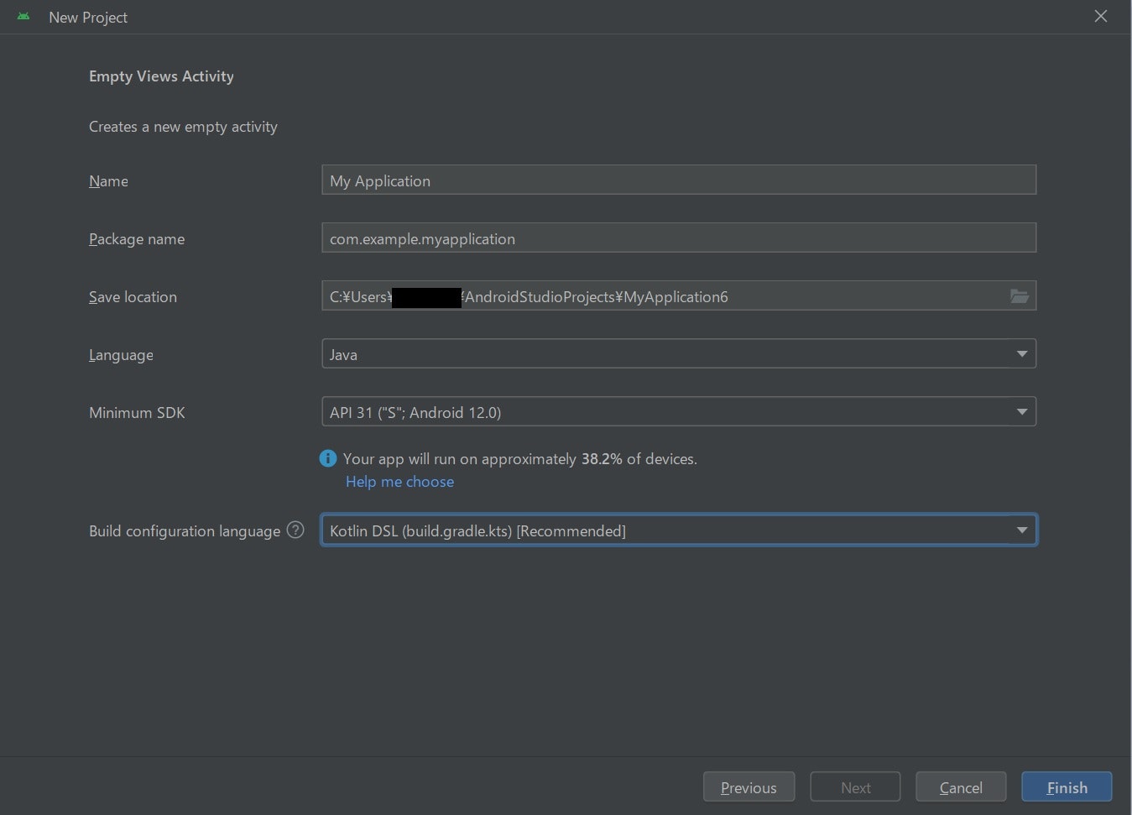This screenshot has width=1132, height=815.
Task: Click the help question mark next to Build configuration language
Action: [x=295, y=530]
